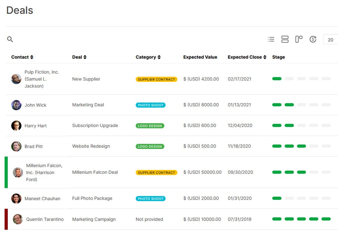Viewport: 338px width, 237px height.
Task: Open the Millenium Falcon Deal
Action: [95, 172]
